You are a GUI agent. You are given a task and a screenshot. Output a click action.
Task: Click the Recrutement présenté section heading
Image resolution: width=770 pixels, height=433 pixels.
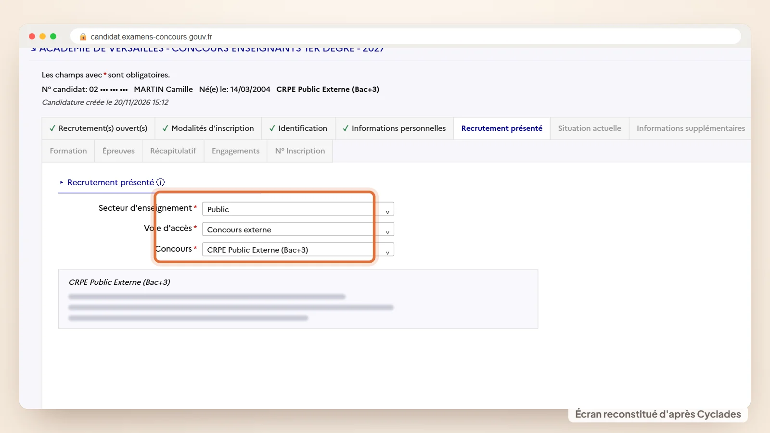(111, 182)
